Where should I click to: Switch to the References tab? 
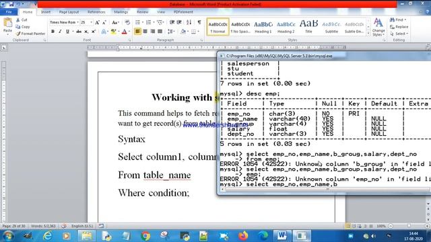[x=96, y=12]
